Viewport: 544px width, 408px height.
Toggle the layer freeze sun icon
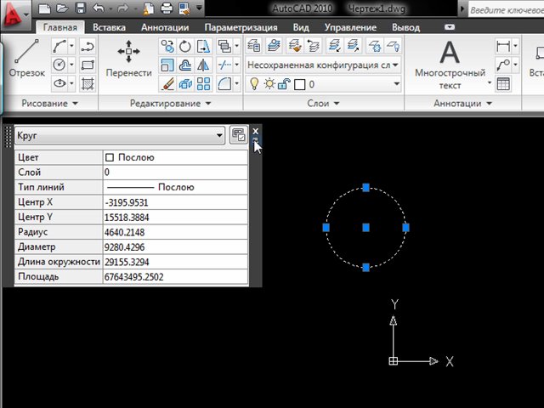point(269,84)
